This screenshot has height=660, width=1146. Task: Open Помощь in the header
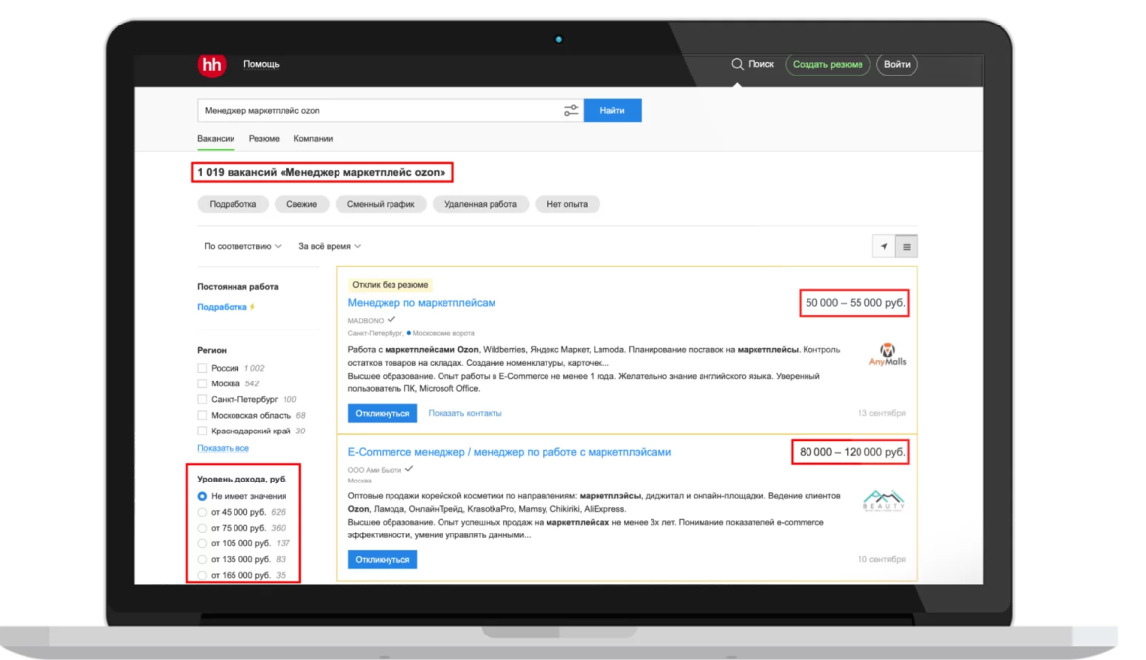261,64
